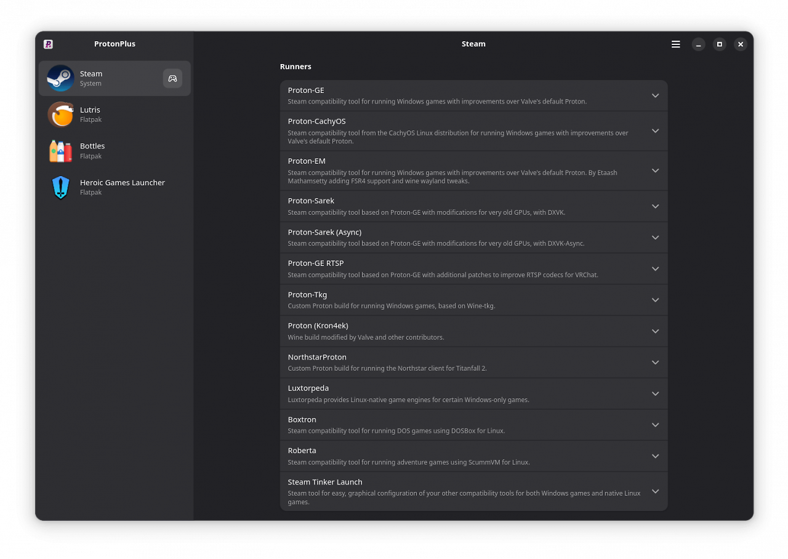Click the Proton-Sarek runner title
This screenshot has width=788, height=559.
click(x=311, y=201)
